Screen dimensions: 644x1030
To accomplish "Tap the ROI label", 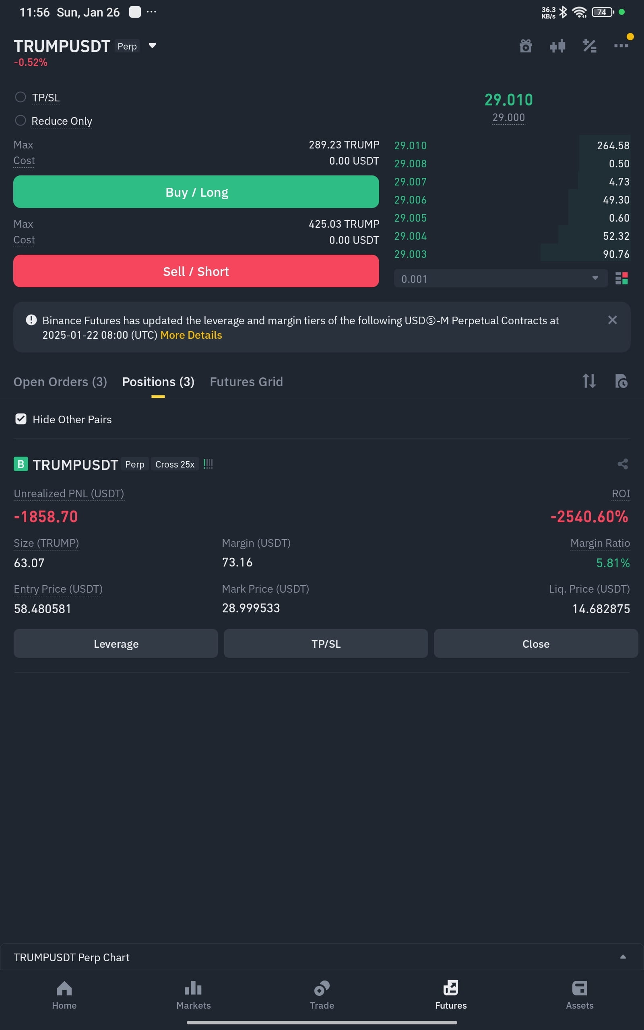I will point(621,493).
